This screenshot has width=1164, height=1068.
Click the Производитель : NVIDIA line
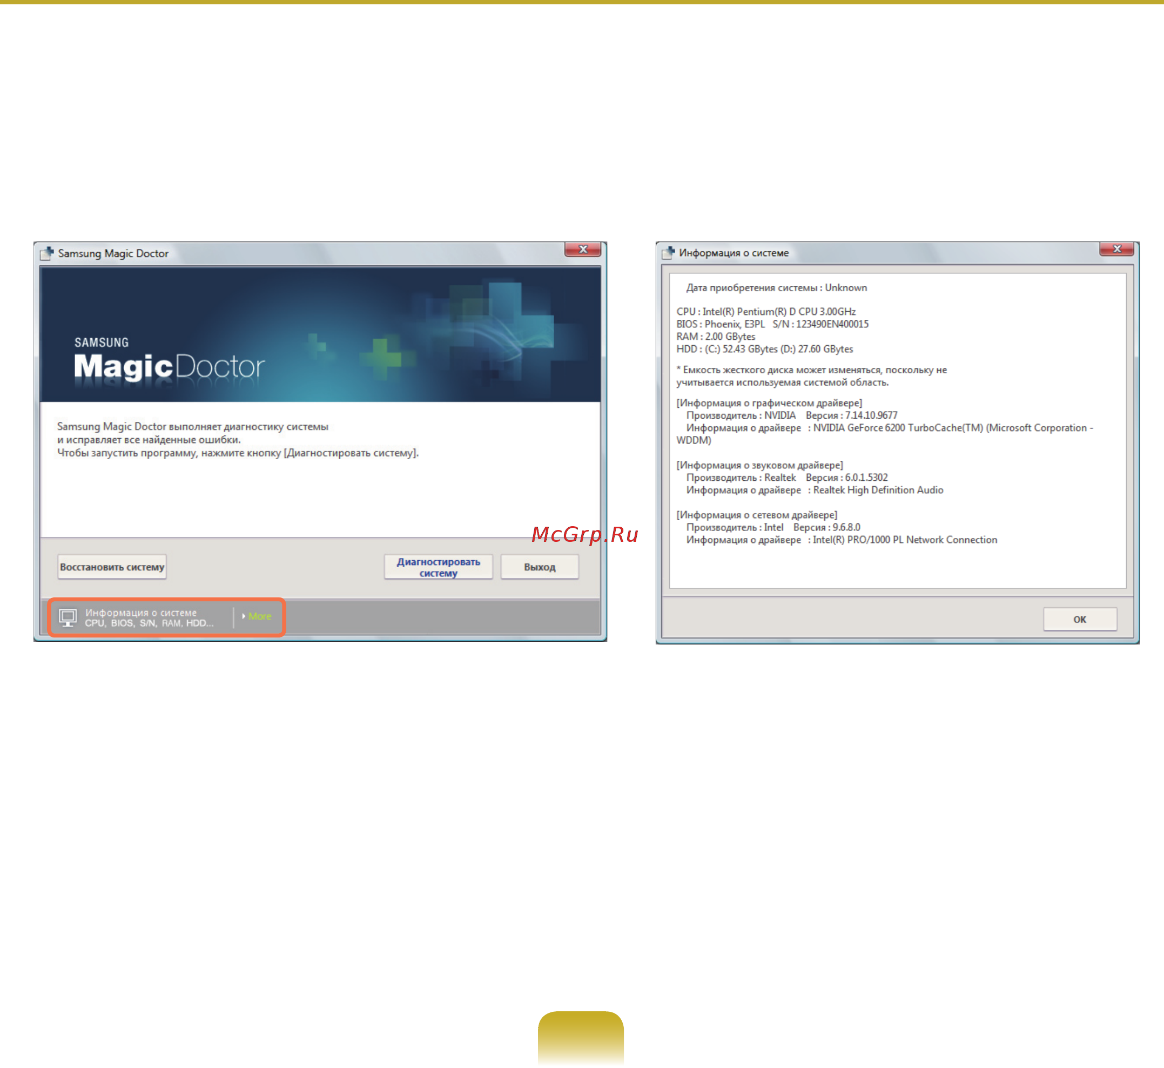pos(792,415)
